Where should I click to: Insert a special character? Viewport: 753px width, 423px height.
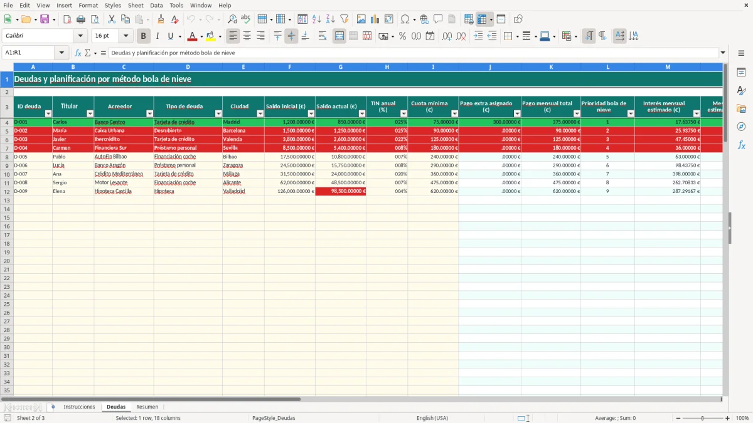coord(405,19)
